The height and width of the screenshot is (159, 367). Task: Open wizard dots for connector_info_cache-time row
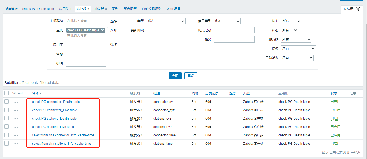[16, 136]
